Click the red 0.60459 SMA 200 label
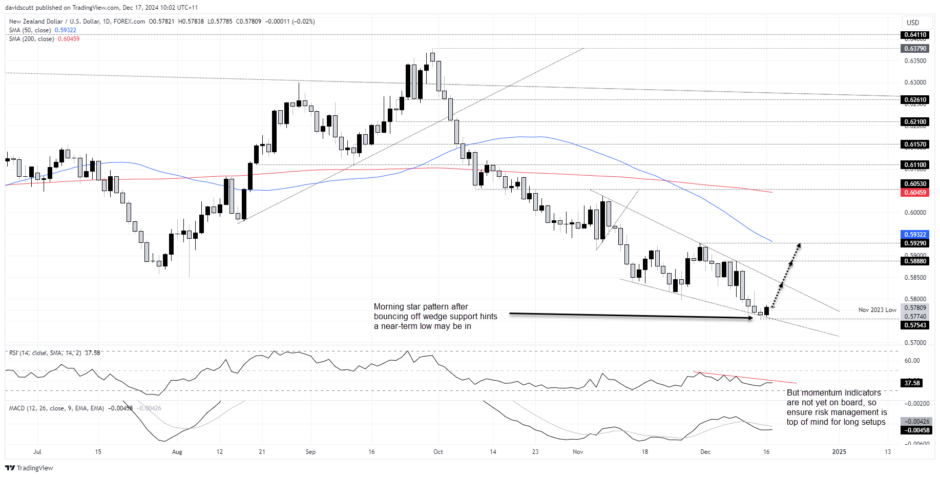The width and height of the screenshot is (940, 477). [x=915, y=193]
